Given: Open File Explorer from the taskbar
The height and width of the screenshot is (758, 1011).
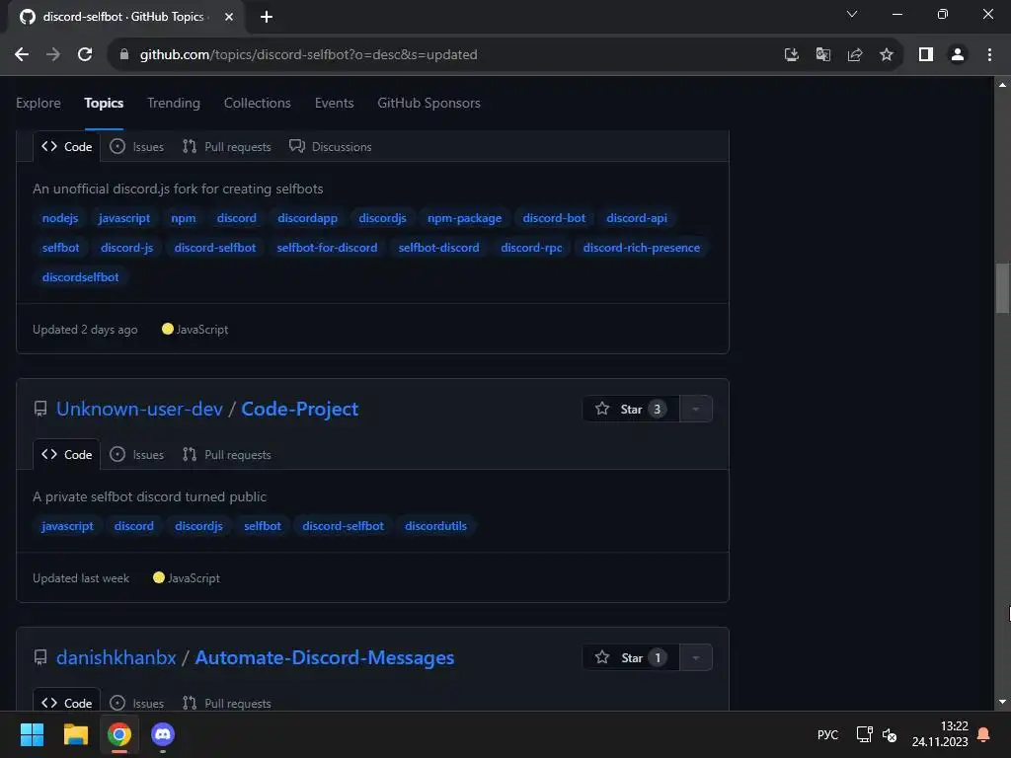Looking at the screenshot, I should [x=75, y=734].
